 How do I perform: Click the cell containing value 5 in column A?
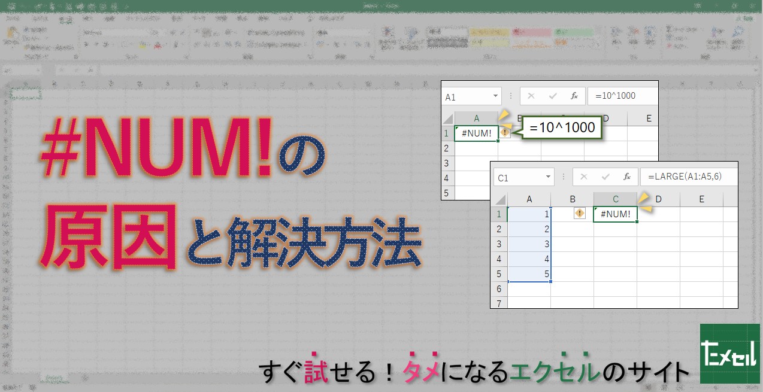click(529, 274)
